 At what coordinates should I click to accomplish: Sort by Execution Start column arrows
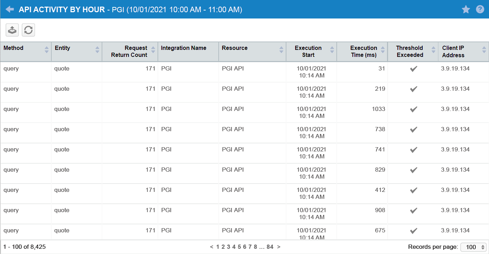coord(332,50)
